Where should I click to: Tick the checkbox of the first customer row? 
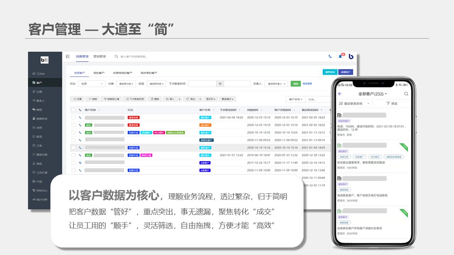pyautogui.click(x=73, y=117)
